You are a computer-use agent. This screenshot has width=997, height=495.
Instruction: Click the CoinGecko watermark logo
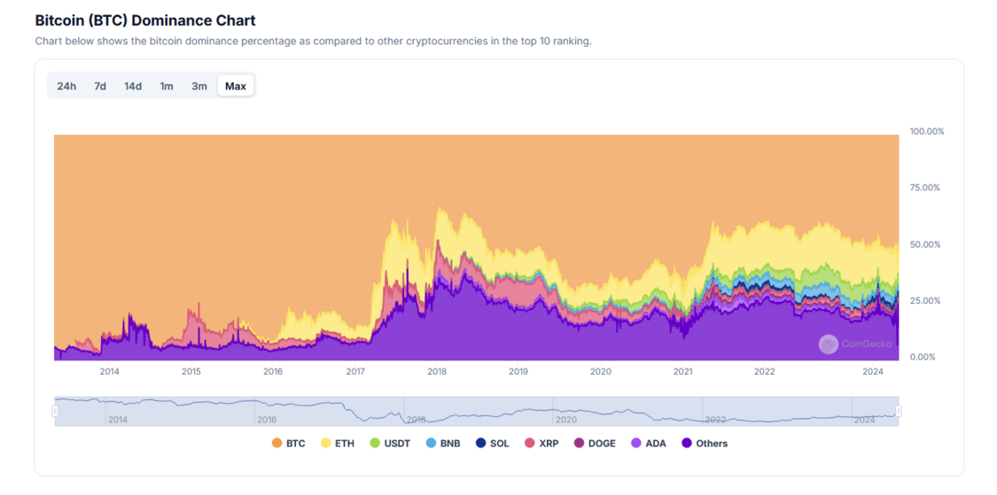[x=829, y=344]
